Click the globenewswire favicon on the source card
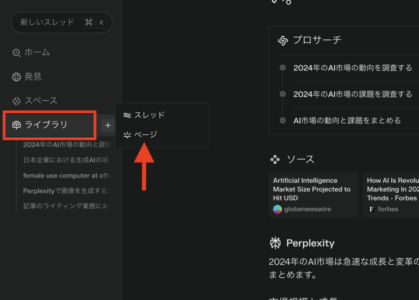The height and width of the screenshot is (300, 419). pos(278,209)
